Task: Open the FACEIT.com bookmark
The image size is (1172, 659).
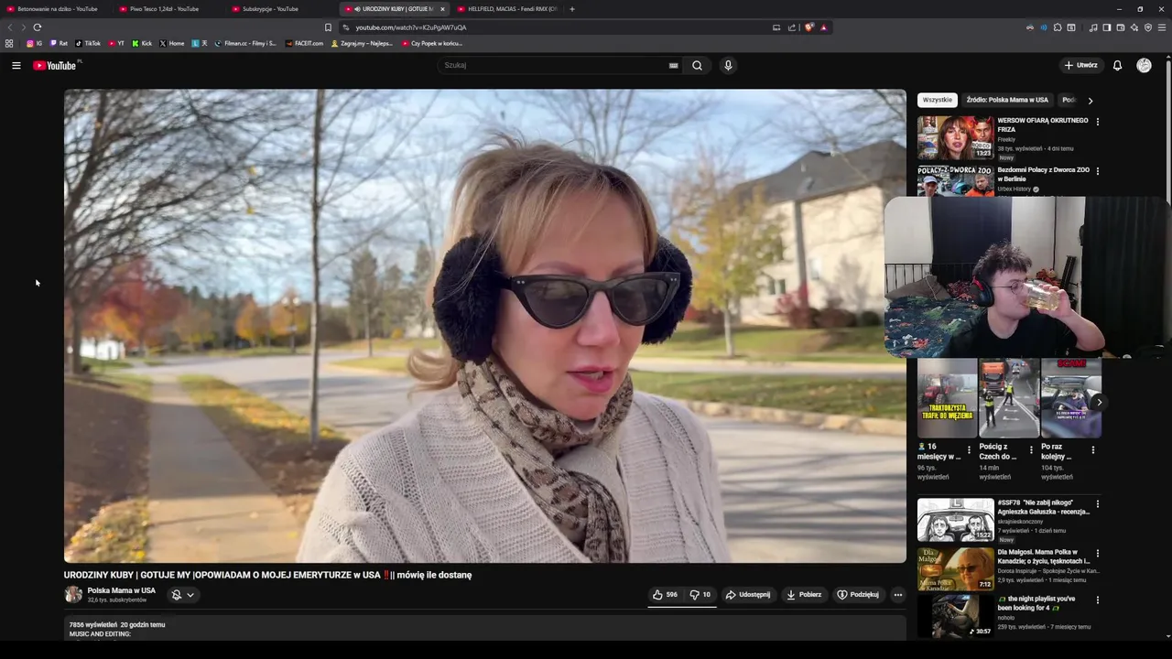Action: tap(304, 43)
